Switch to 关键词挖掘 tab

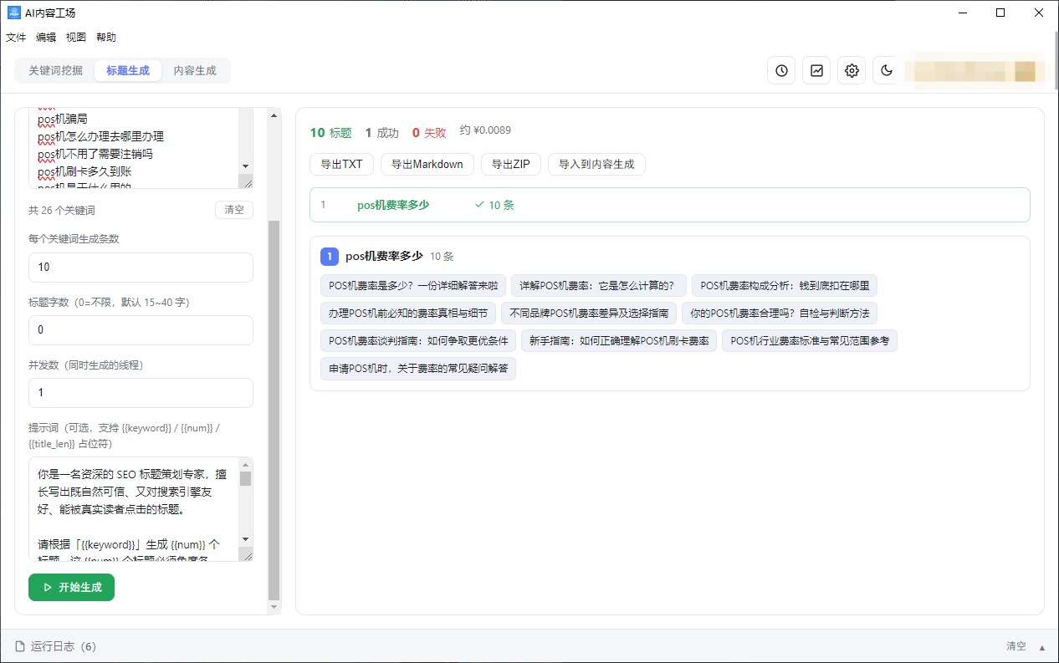(55, 71)
